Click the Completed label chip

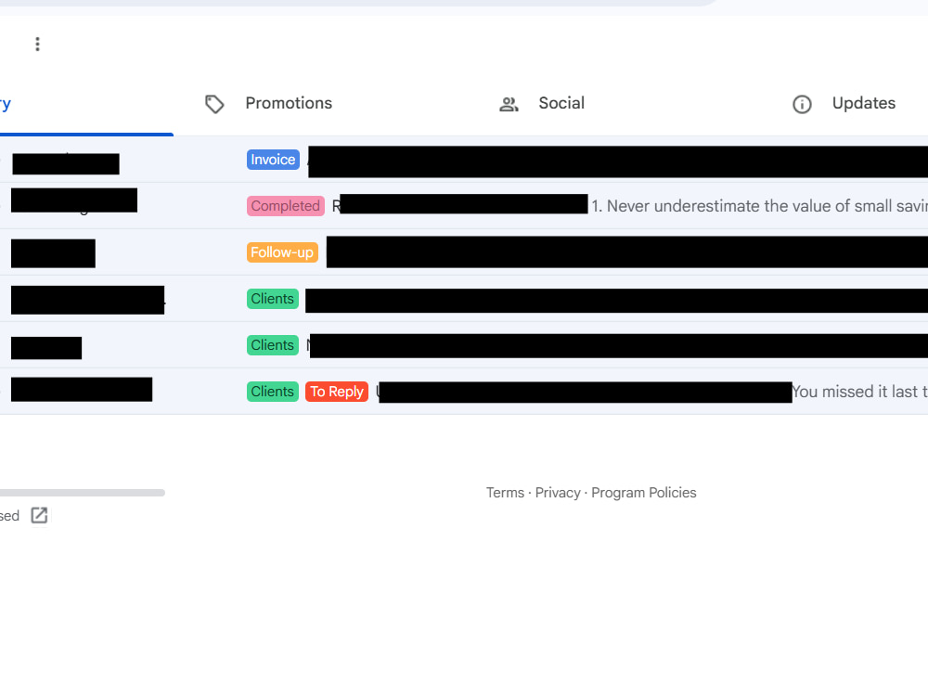click(285, 206)
